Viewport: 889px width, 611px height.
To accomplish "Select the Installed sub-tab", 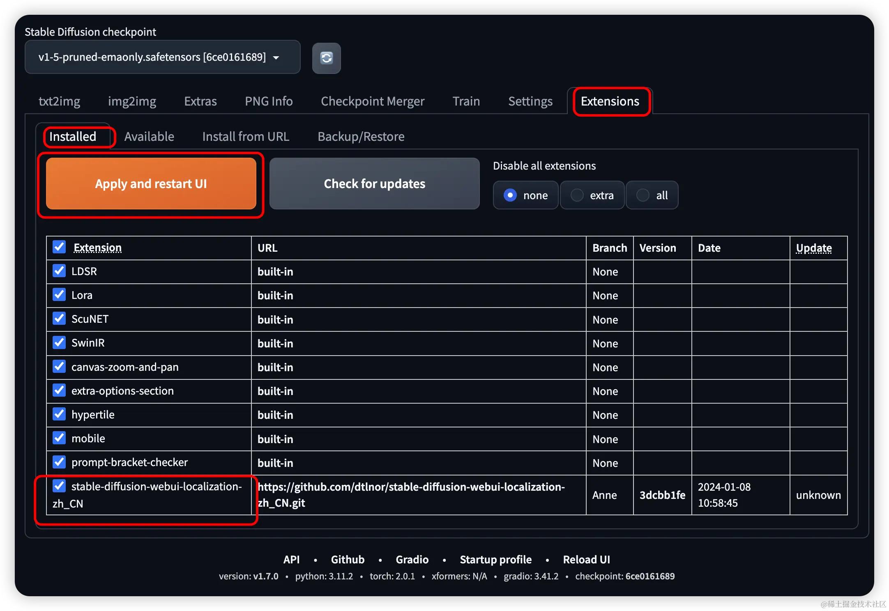I will pos(73,136).
